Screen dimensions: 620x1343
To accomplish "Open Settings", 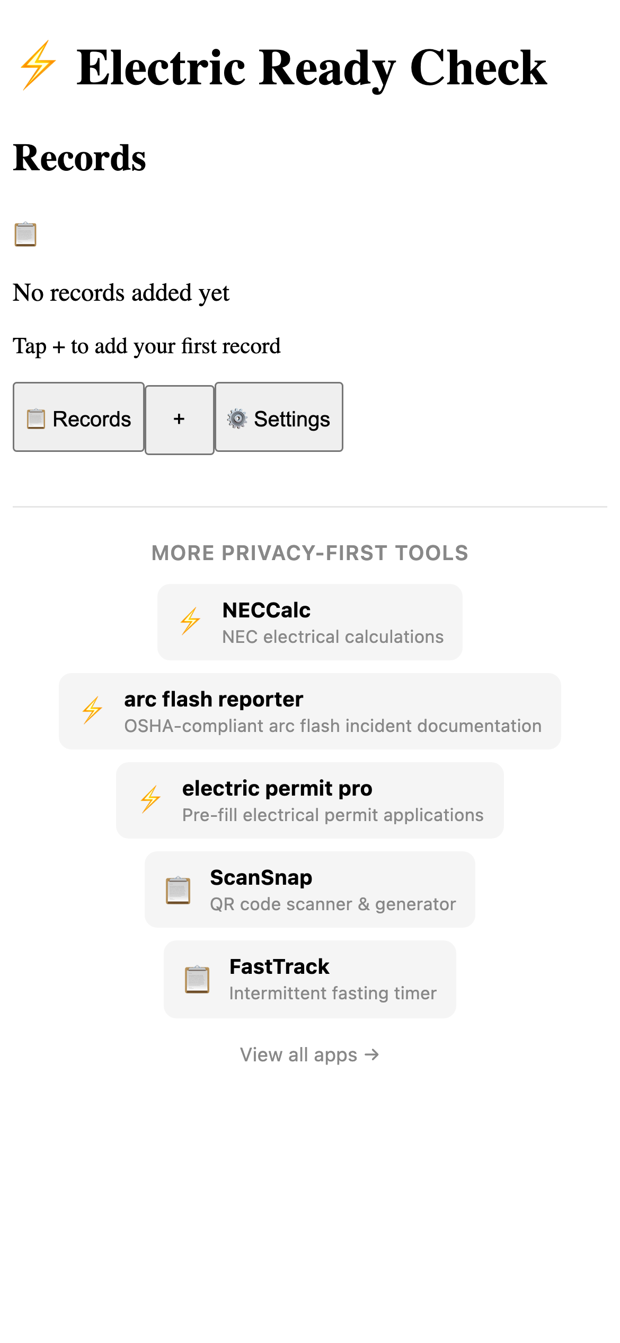I will (279, 418).
